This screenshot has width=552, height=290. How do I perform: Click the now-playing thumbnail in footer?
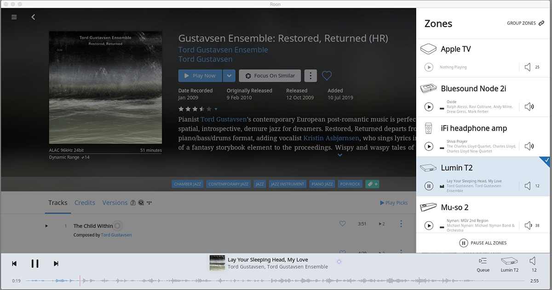click(217, 263)
